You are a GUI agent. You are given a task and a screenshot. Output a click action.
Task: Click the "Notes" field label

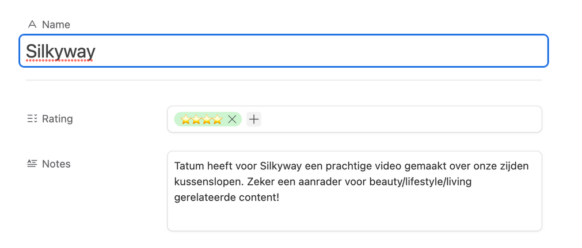click(56, 164)
